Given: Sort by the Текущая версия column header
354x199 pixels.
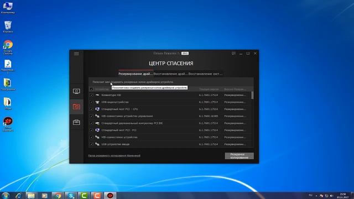Looking at the screenshot, I should click(209, 90).
